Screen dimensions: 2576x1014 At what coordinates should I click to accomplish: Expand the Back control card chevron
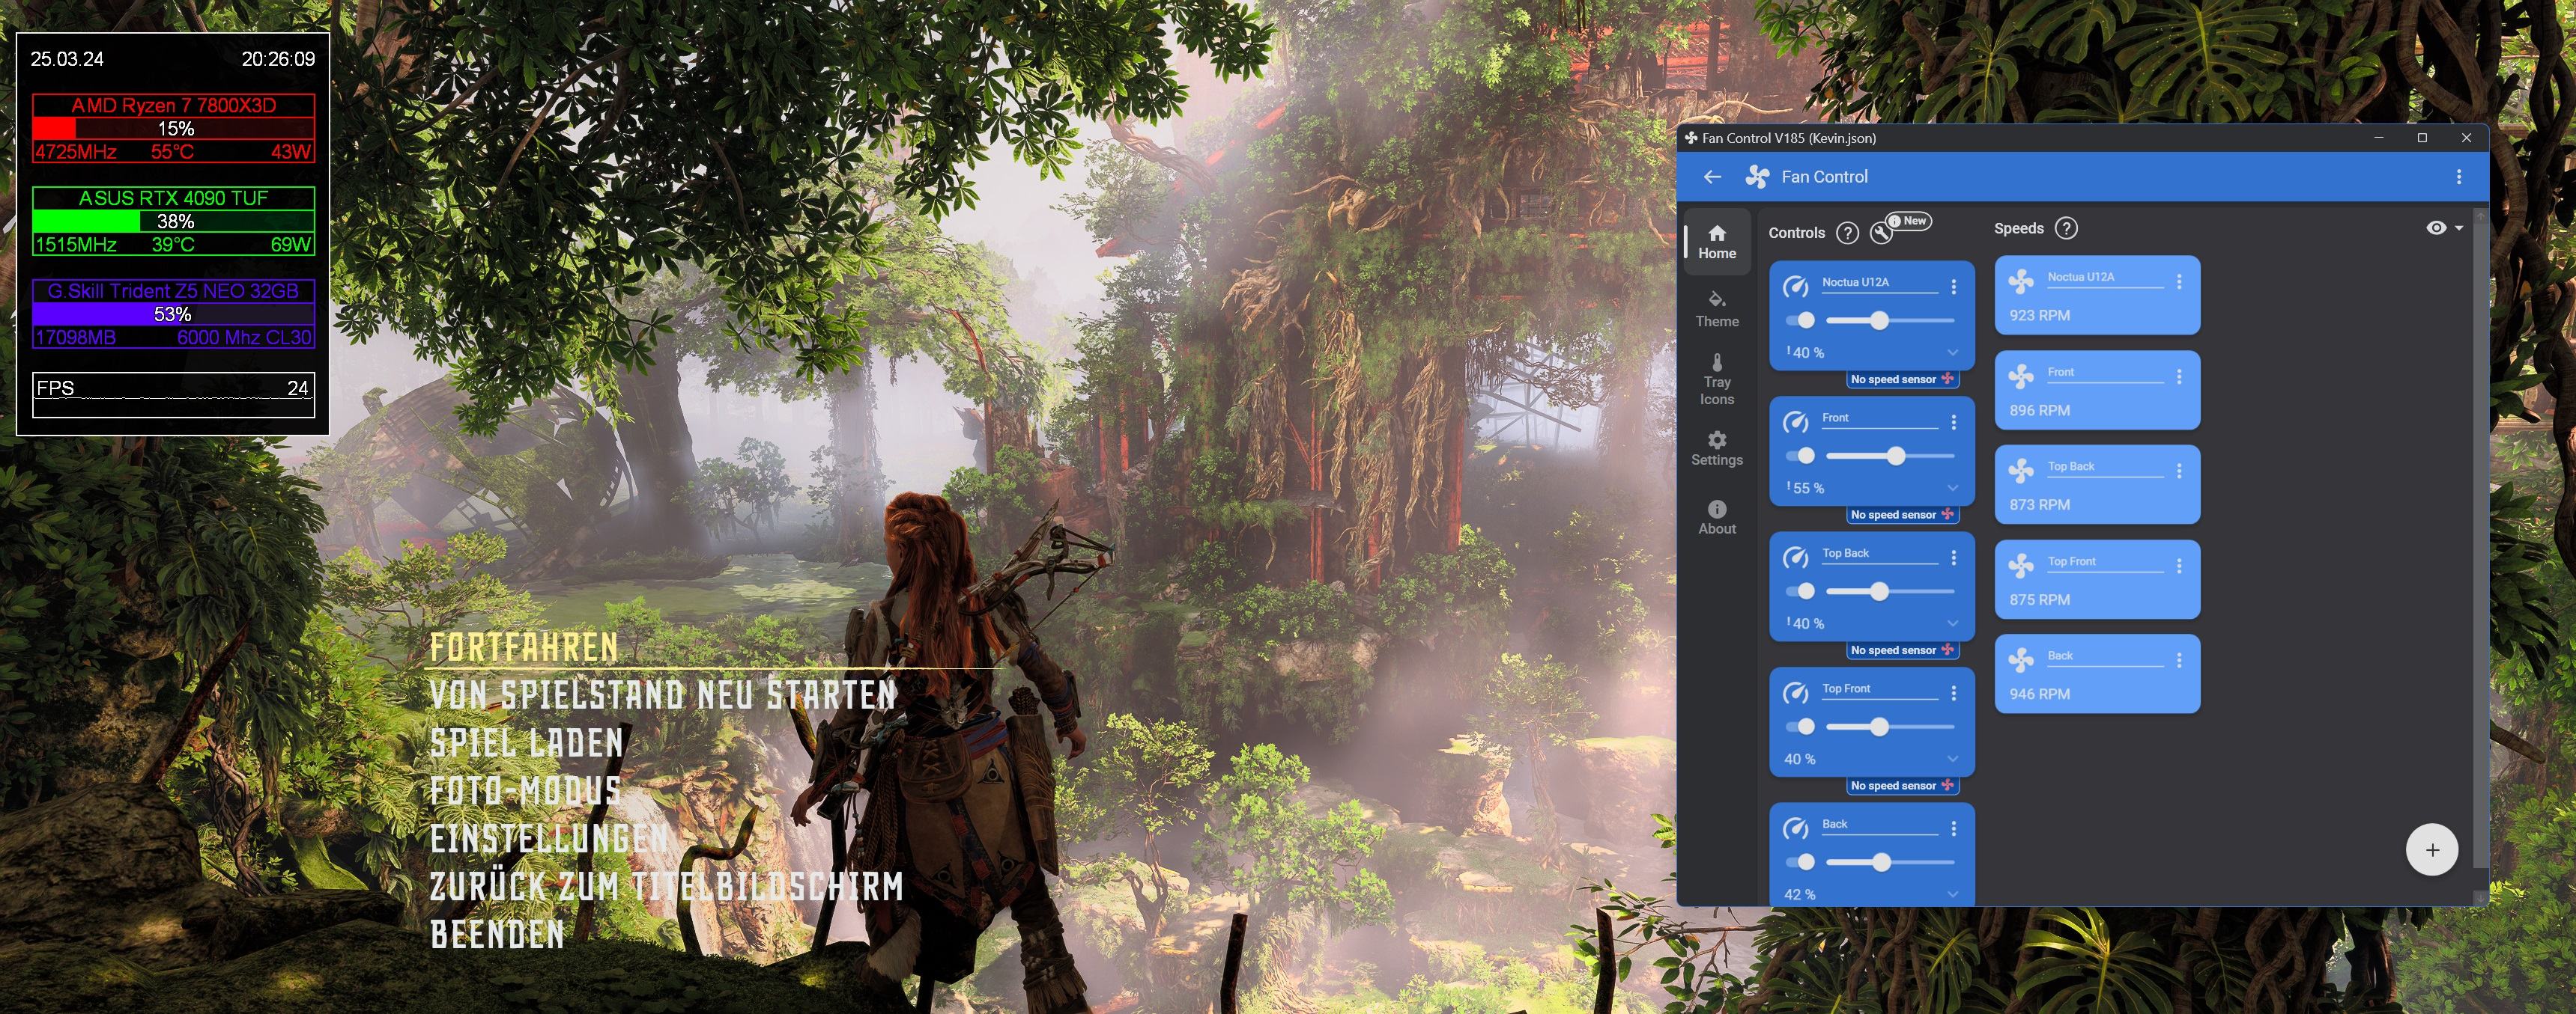point(1952,894)
